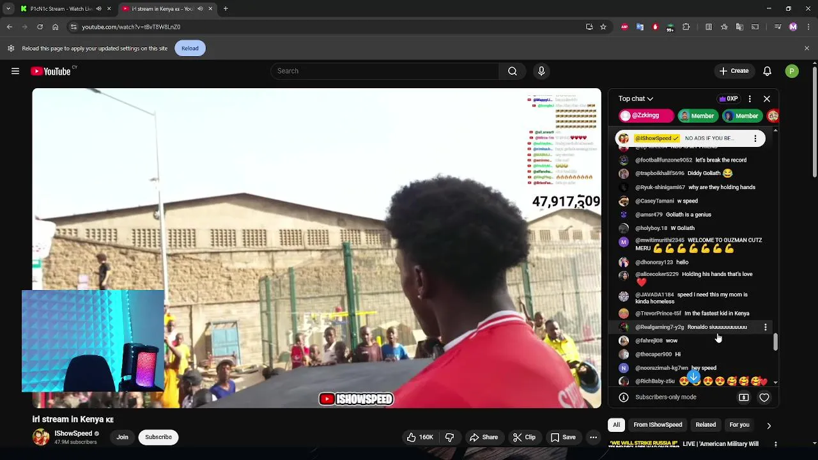The width and height of the screenshot is (818, 460).
Task: Select the All filter chip
Action: [x=617, y=425]
